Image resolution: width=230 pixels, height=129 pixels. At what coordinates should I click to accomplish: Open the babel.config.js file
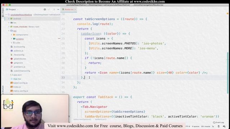click(20, 83)
